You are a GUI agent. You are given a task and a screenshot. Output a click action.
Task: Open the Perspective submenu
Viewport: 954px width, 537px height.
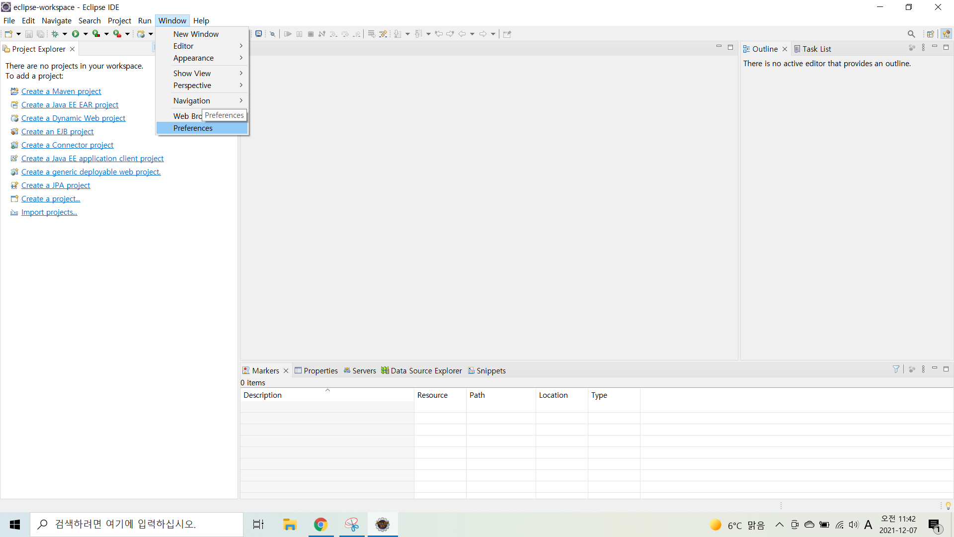click(x=202, y=86)
